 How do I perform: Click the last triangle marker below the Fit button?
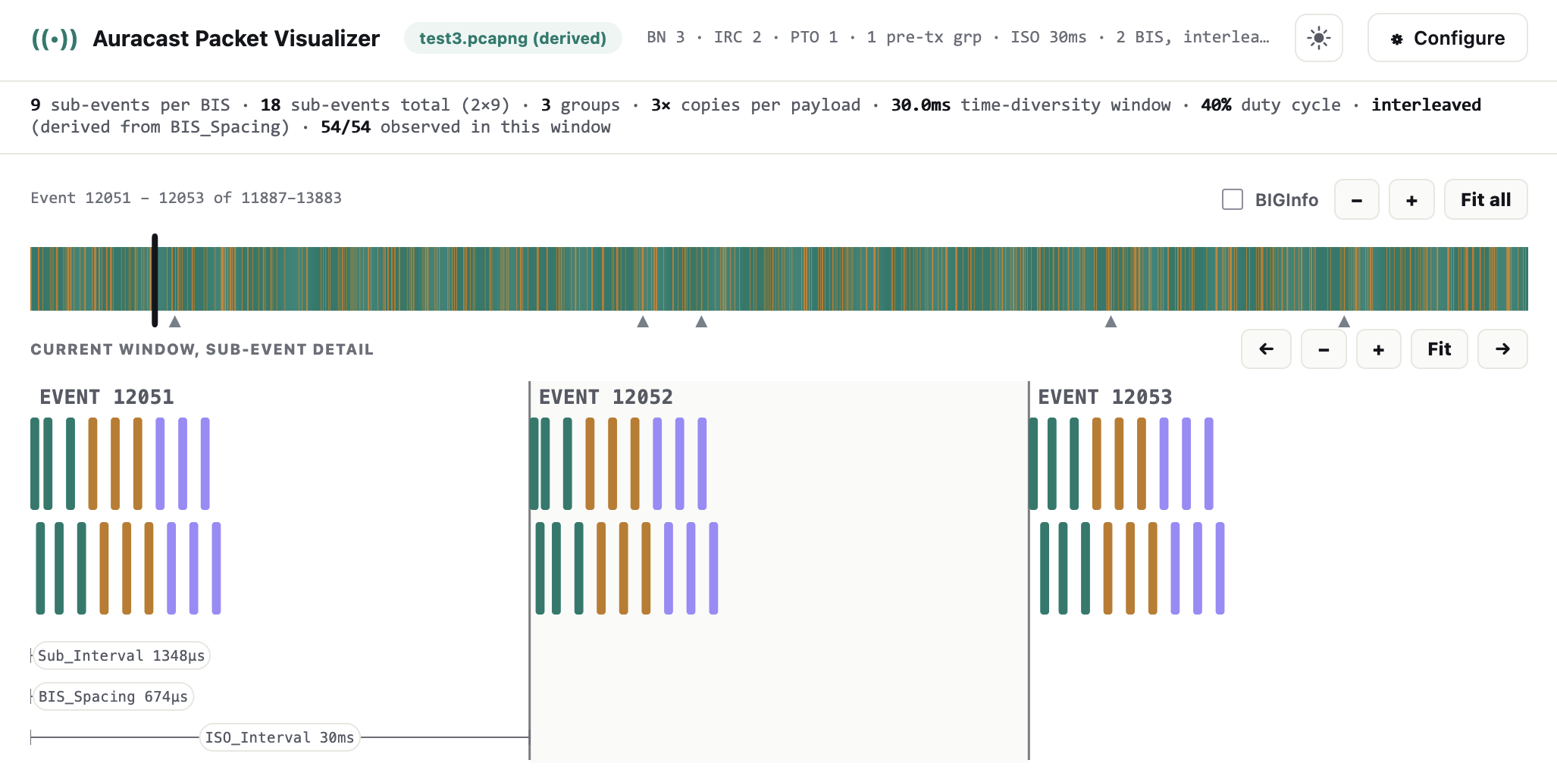pos(1344,321)
